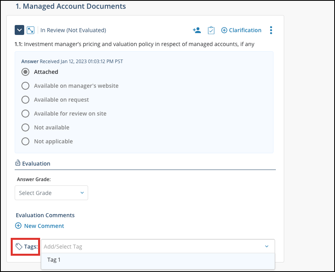Viewport: 335px width, 272px height.
Task: Select the Attached radio button
Action: [x=25, y=72]
